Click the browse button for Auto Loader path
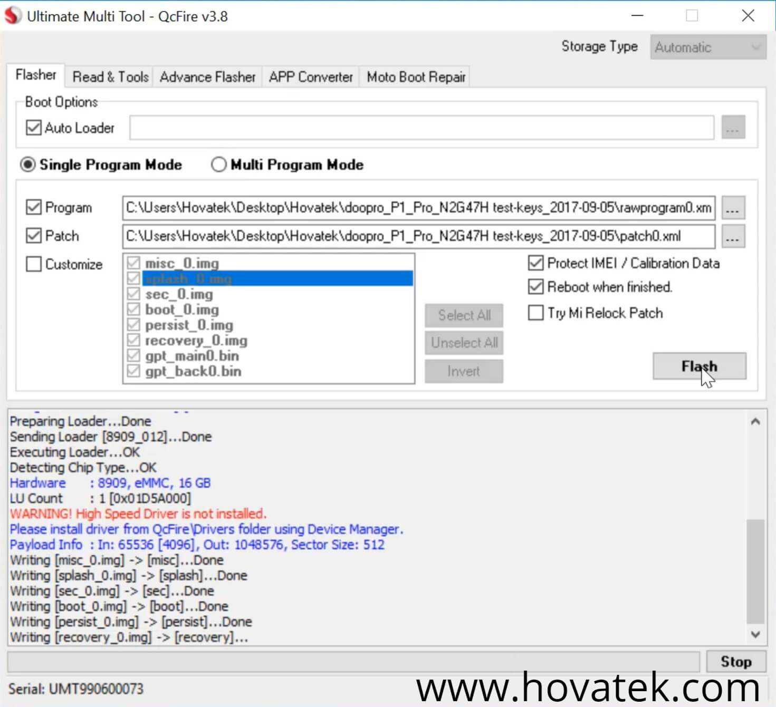This screenshot has height=707, width=776. pyautogui.click(x=733, y=128)
